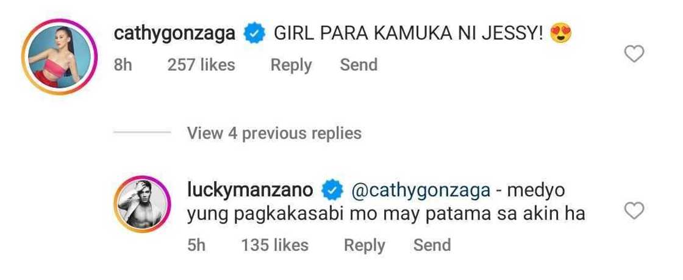
Task: View the 257 likes list
Action: point(201,65)
